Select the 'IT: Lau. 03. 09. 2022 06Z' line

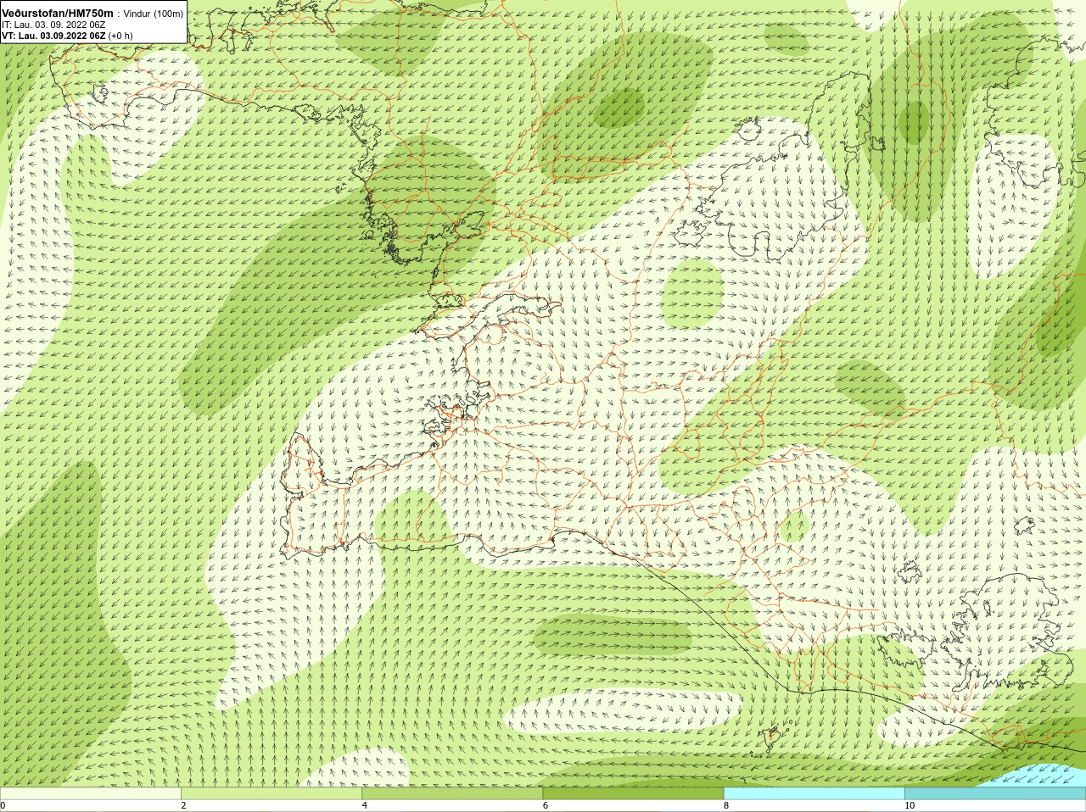point(53,25)
